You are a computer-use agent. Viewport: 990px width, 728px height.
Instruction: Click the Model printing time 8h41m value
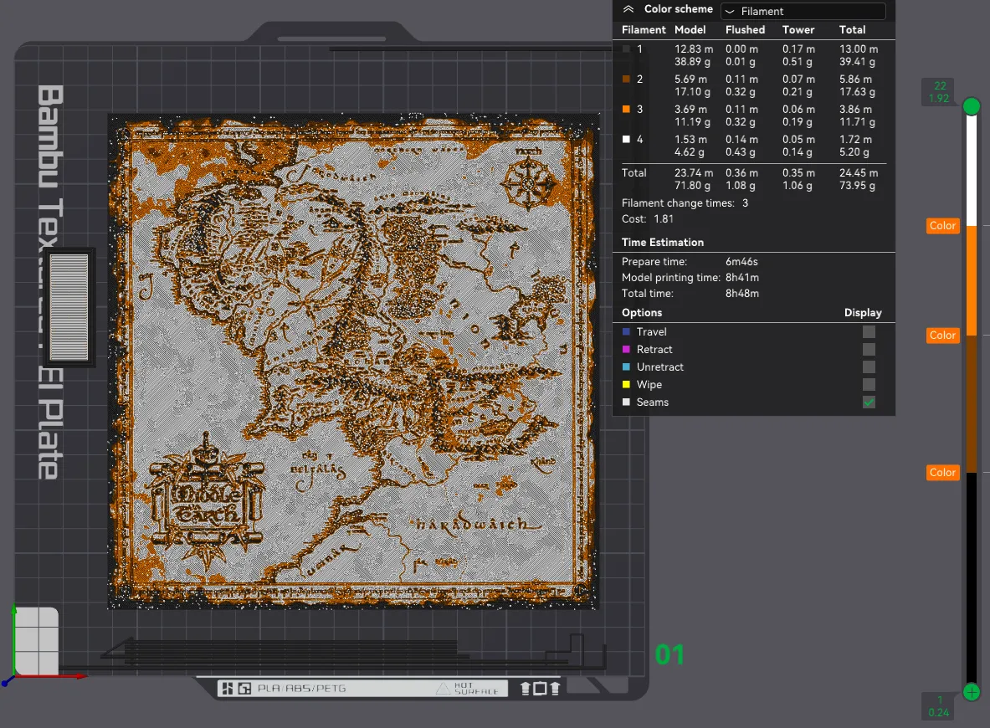(741, 278)
